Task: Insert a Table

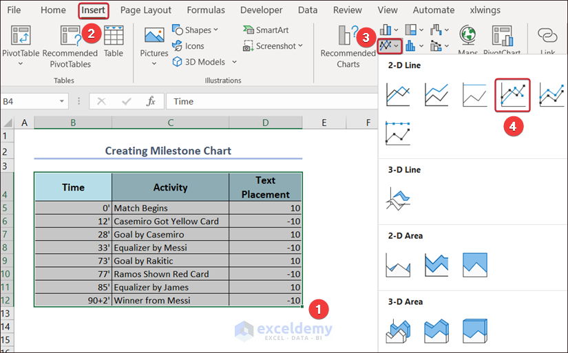Action: click(114, 42)
